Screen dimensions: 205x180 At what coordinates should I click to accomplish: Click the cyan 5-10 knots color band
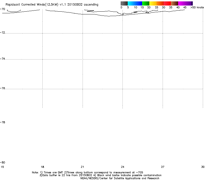pyautogui.click(x=131, y=3)
